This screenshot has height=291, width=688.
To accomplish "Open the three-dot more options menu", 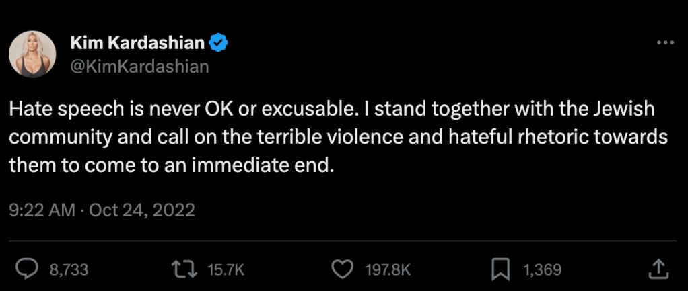I will pos(664,43).
